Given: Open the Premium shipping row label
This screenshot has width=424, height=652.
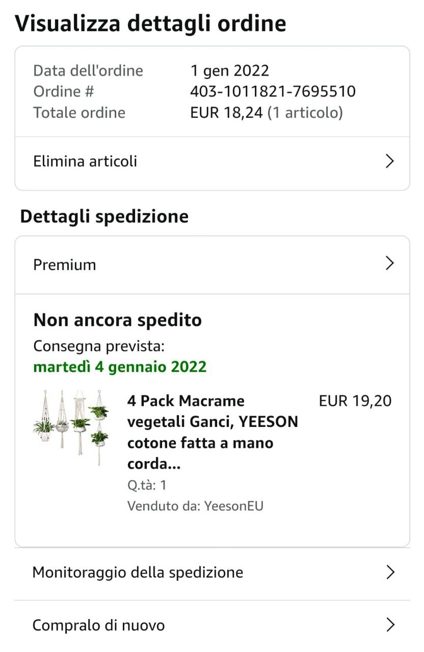Looking at the screenshot, I should [65, 265].
